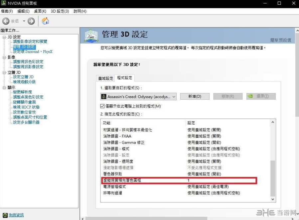Viewport: 299px width, 220px height.
Task: Click the NVIDIA logo on 還原 button
Action: pos(250,96)
